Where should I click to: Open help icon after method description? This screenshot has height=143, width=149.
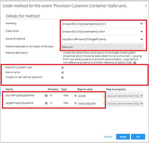(135, 63)
